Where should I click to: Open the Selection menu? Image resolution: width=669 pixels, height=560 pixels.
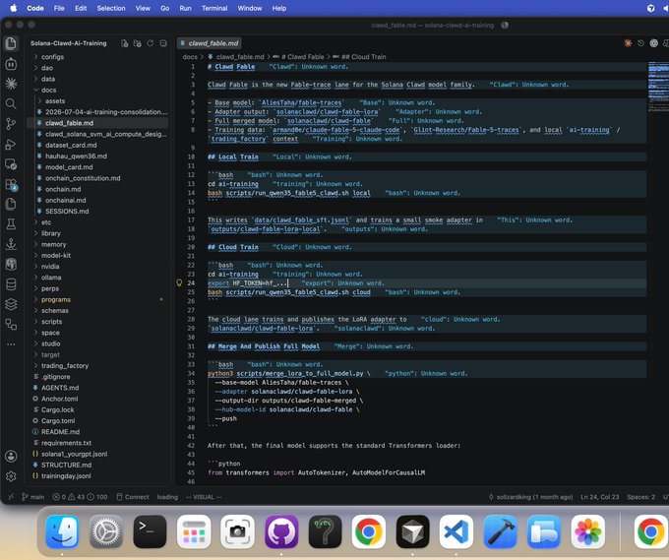click(x=111, y=8)
